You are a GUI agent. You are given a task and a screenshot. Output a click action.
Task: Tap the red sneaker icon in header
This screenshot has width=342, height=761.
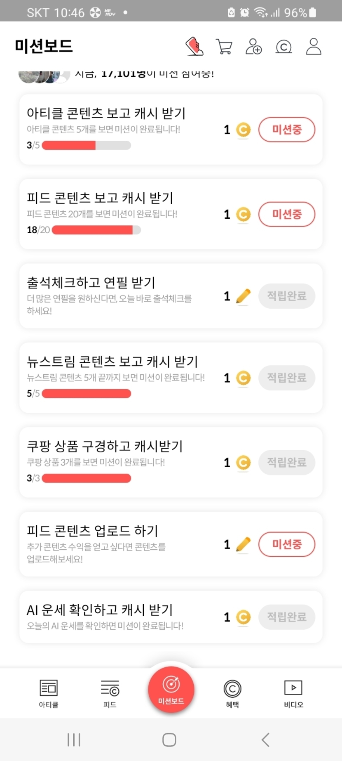(x=194, y=46)
